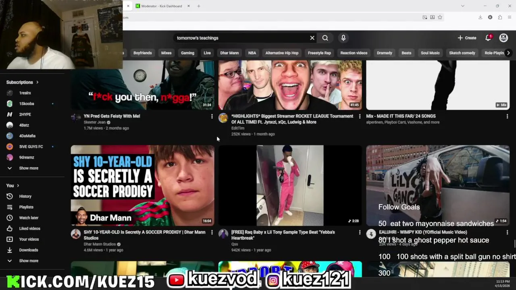Open the 4DaMafia channel subscription
Viewport: 516px width, 290px height.
pos(32,136)
